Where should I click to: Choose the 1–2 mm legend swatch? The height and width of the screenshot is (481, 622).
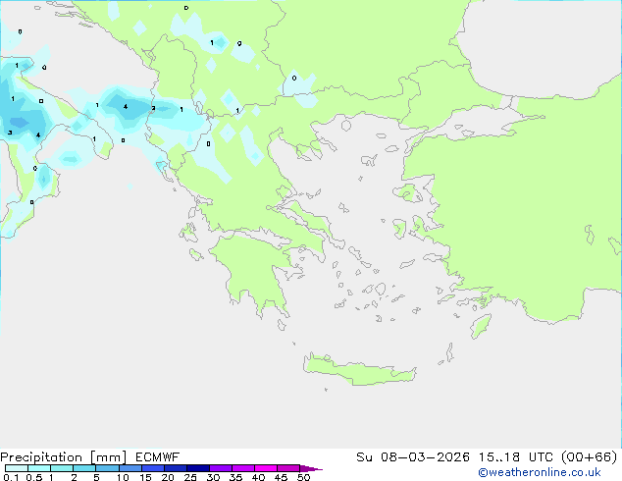[x=62, y=468]
